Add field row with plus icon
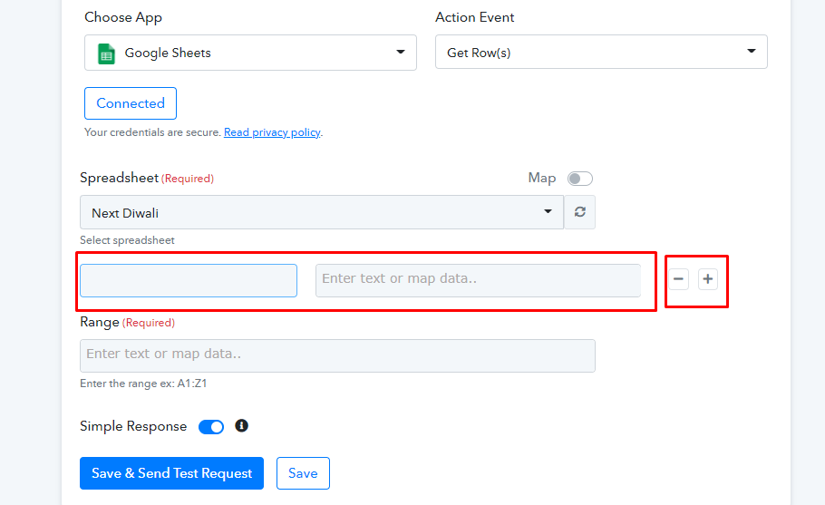This screenshot has height=505, width=825. pyautogui.click(x=708, y=279)
